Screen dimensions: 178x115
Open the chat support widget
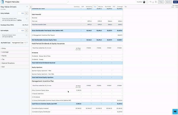[x=175, y=111]
